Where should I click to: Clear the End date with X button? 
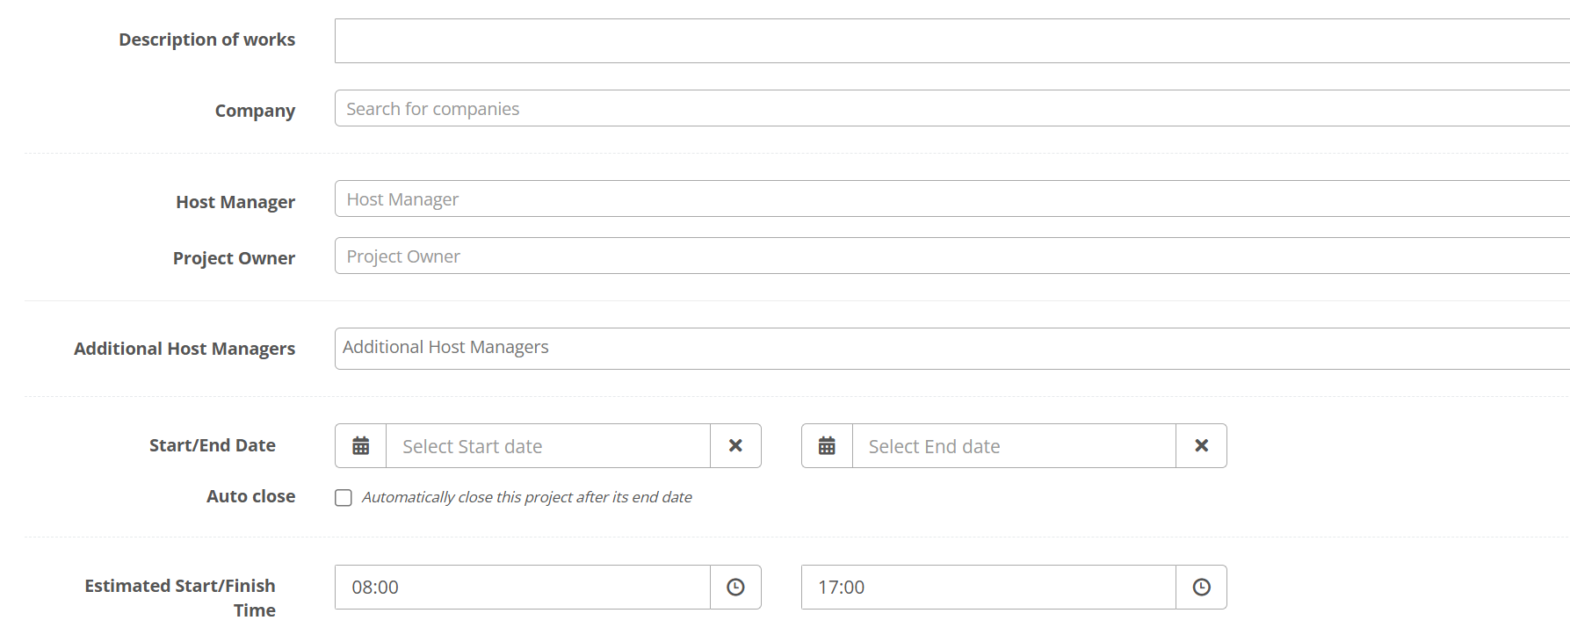coord(1201,446)
